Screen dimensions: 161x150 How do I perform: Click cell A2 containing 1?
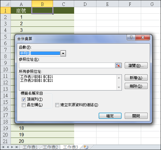(21, 17)
